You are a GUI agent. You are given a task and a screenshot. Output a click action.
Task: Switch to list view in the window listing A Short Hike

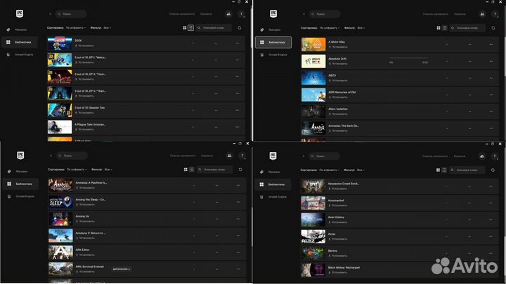tap(444, 27)
